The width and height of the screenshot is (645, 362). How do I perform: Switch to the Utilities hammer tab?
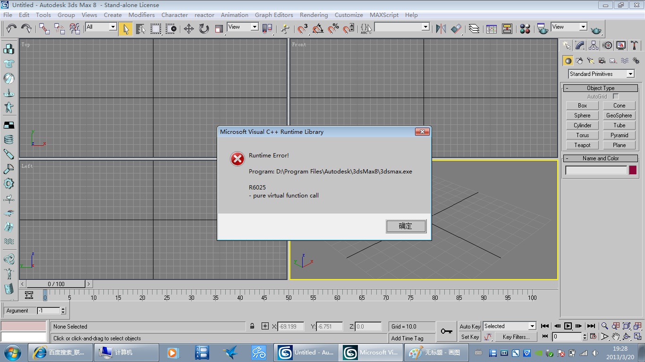[635, 45]
